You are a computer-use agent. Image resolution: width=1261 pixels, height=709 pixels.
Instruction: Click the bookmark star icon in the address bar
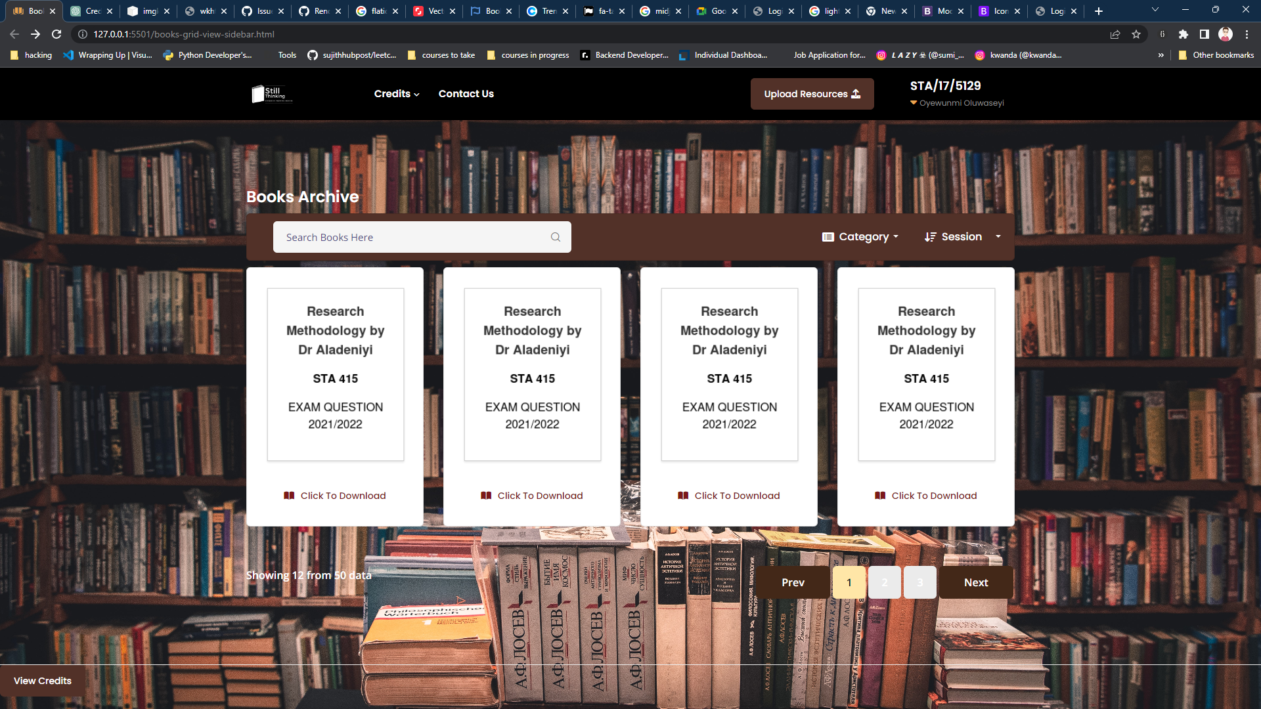point(1136,34)
